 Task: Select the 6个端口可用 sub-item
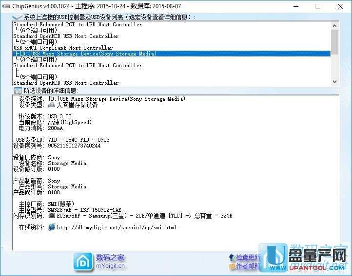coord(38,30)
